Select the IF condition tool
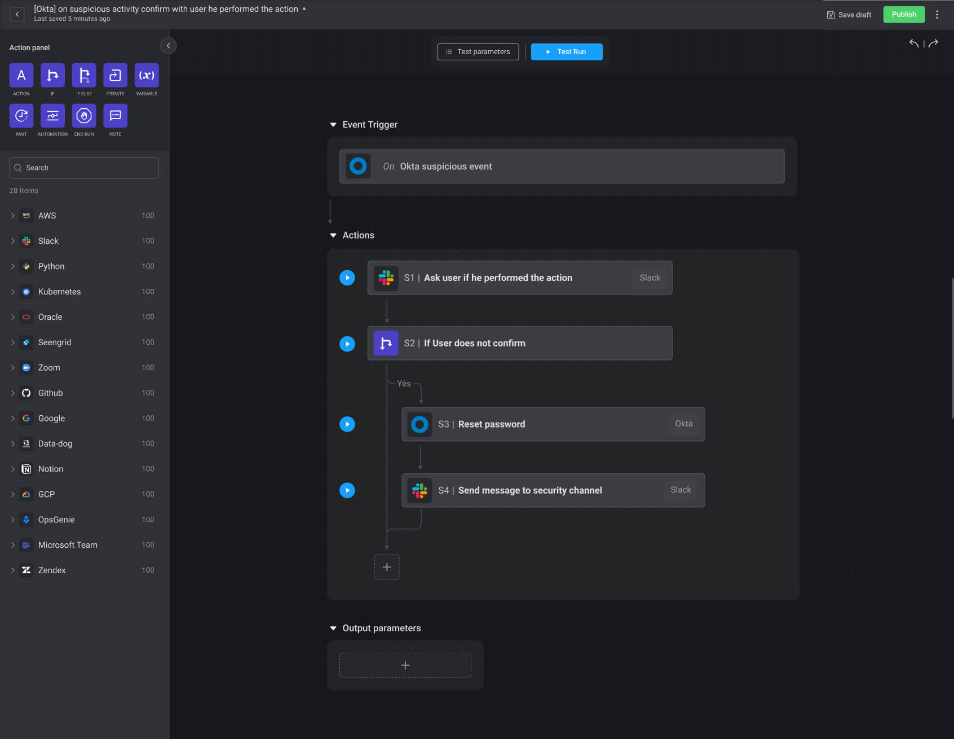 tap(52, 75)
